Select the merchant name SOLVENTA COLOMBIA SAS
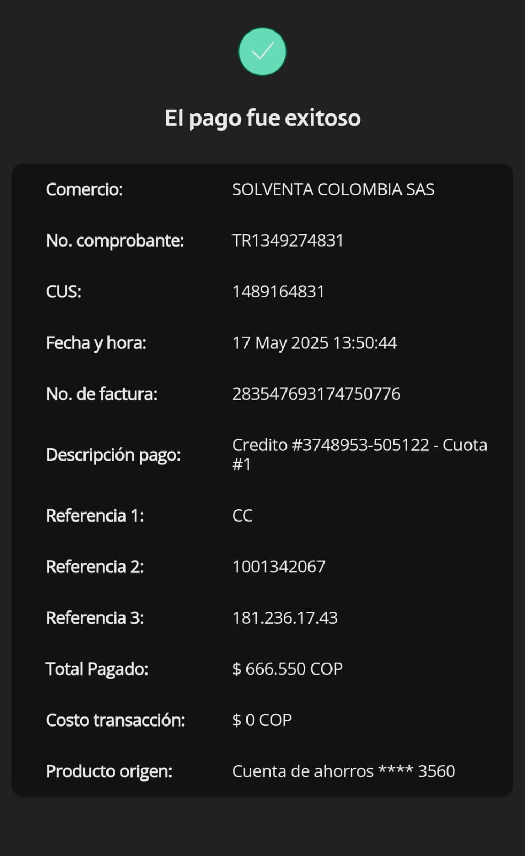Viewport: 525px width, 856px height. point(333,189)
